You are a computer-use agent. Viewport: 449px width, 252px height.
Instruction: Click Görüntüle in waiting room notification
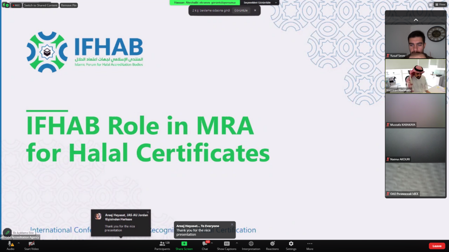coord(241,10)
